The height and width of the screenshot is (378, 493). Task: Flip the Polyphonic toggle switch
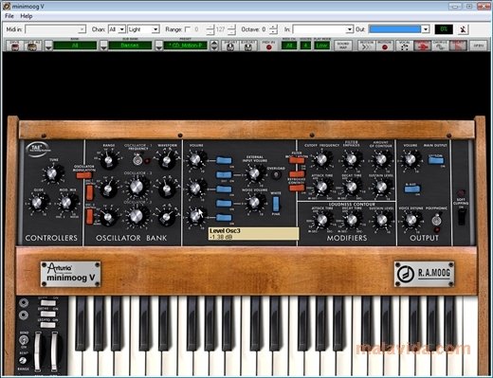coord(436,219)
